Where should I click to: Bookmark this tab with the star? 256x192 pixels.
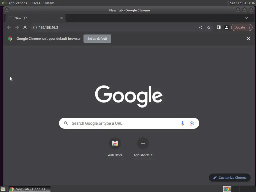(x=209, y=27)
